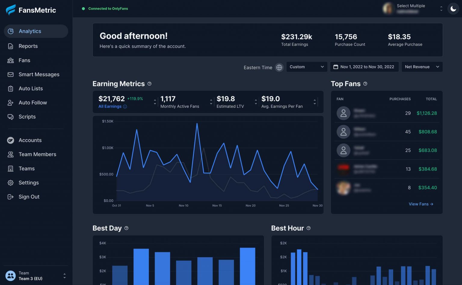Open the Custom time range dropdown
Viewport: 462px width, 285px height.
(x=306, y=67)
